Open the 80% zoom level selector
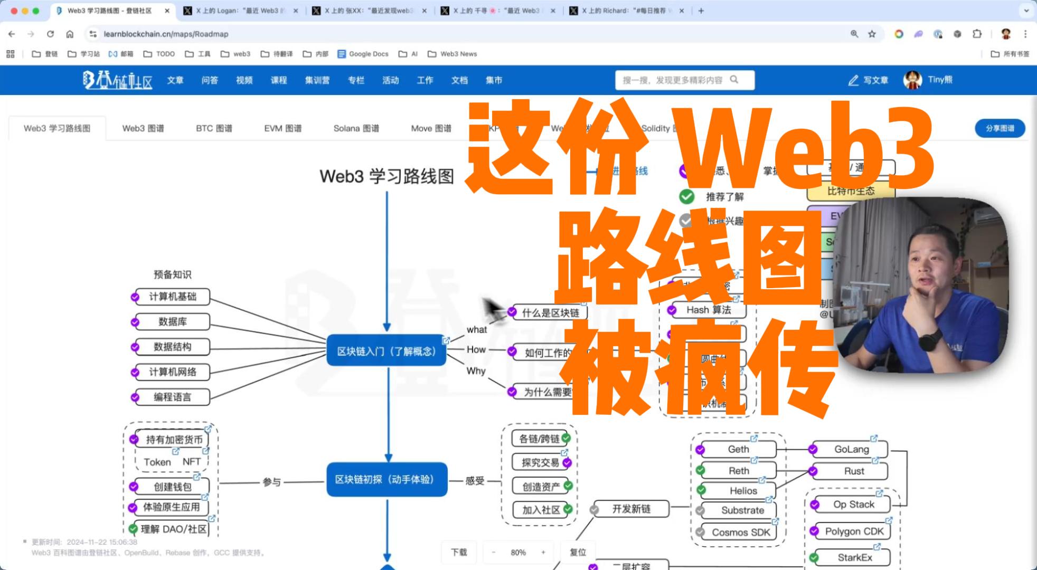This screenshot has height=570, width=1037. pyautogui.click(x=518, y=552)
